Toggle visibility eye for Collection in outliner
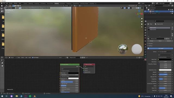 170,10
